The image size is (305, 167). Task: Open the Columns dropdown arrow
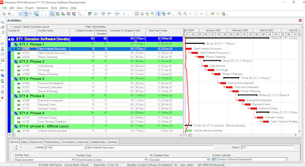pyautogui.click(x=98, y=14)
